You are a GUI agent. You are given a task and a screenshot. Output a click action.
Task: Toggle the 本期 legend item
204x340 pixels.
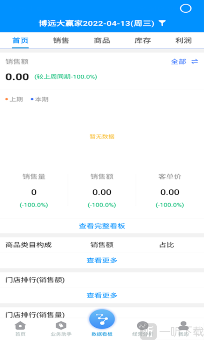(x=40, y=99)
